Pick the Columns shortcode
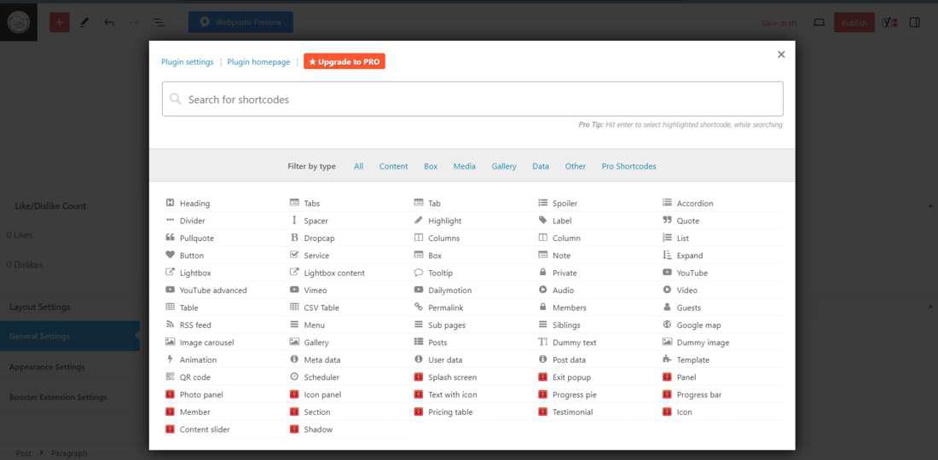 click(437, 238)
